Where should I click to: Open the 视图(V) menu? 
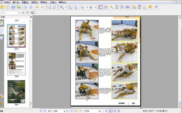(25, 2)
